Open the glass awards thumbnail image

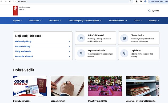click(x=105, y=86)
